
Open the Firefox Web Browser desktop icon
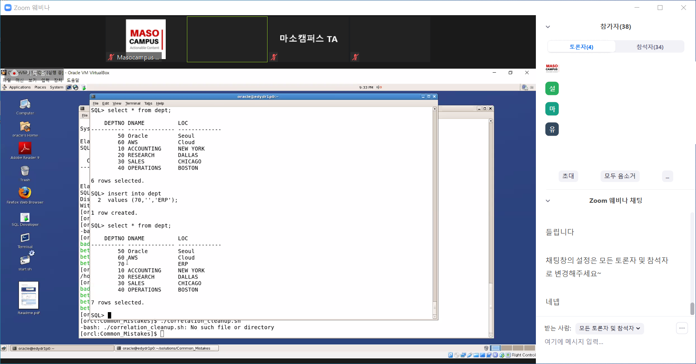pos(25,193)
